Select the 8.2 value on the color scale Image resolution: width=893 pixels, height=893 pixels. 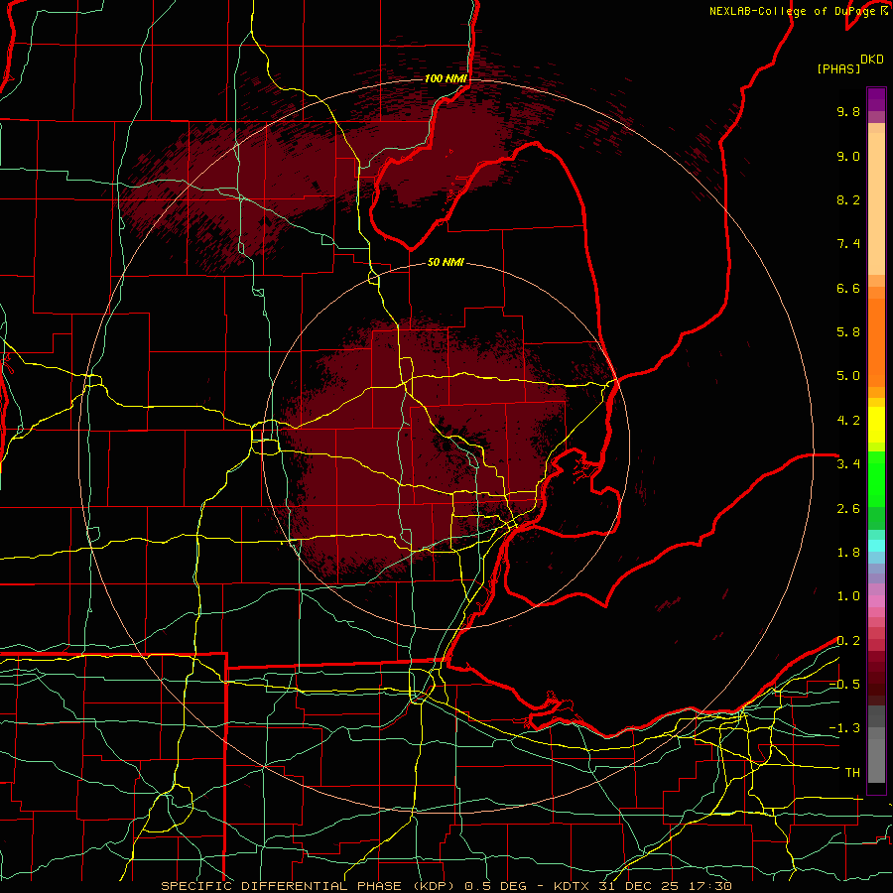click(x=848, y=199)
